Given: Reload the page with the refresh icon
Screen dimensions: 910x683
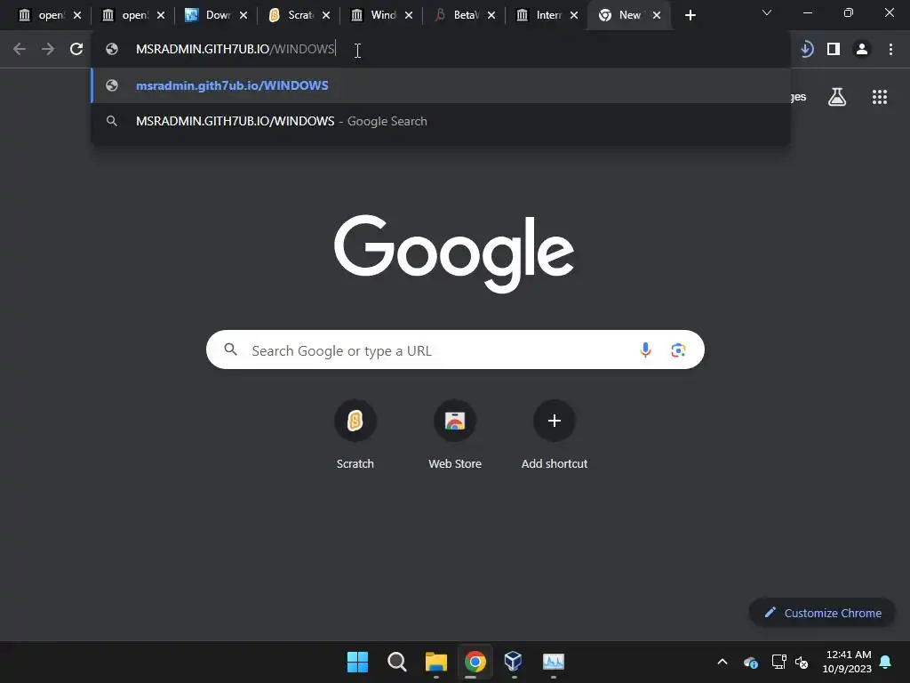Looking at the screenshot, I should (x=76, y=50).
